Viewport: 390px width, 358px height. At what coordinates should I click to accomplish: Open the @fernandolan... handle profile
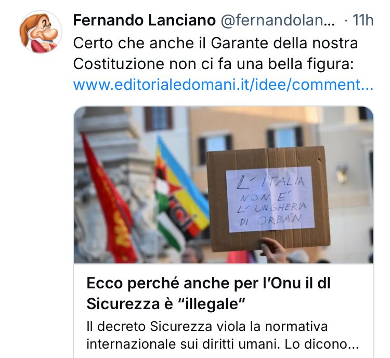point(278,20)
